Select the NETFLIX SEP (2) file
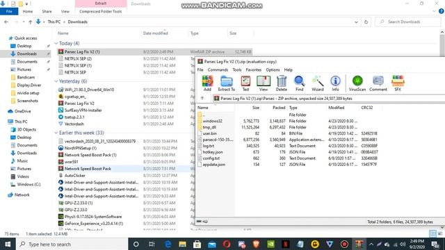 pyautogui.click(x=78, y=58)
